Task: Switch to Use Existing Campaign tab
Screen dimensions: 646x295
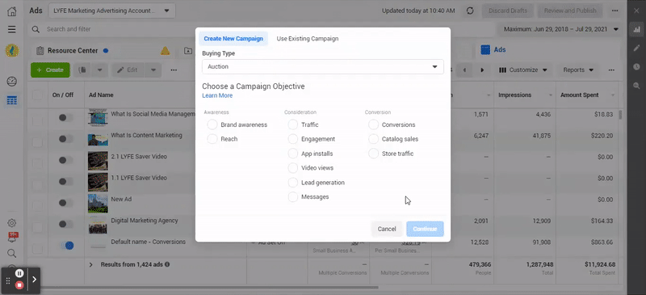Action: [x=308, y=38]
